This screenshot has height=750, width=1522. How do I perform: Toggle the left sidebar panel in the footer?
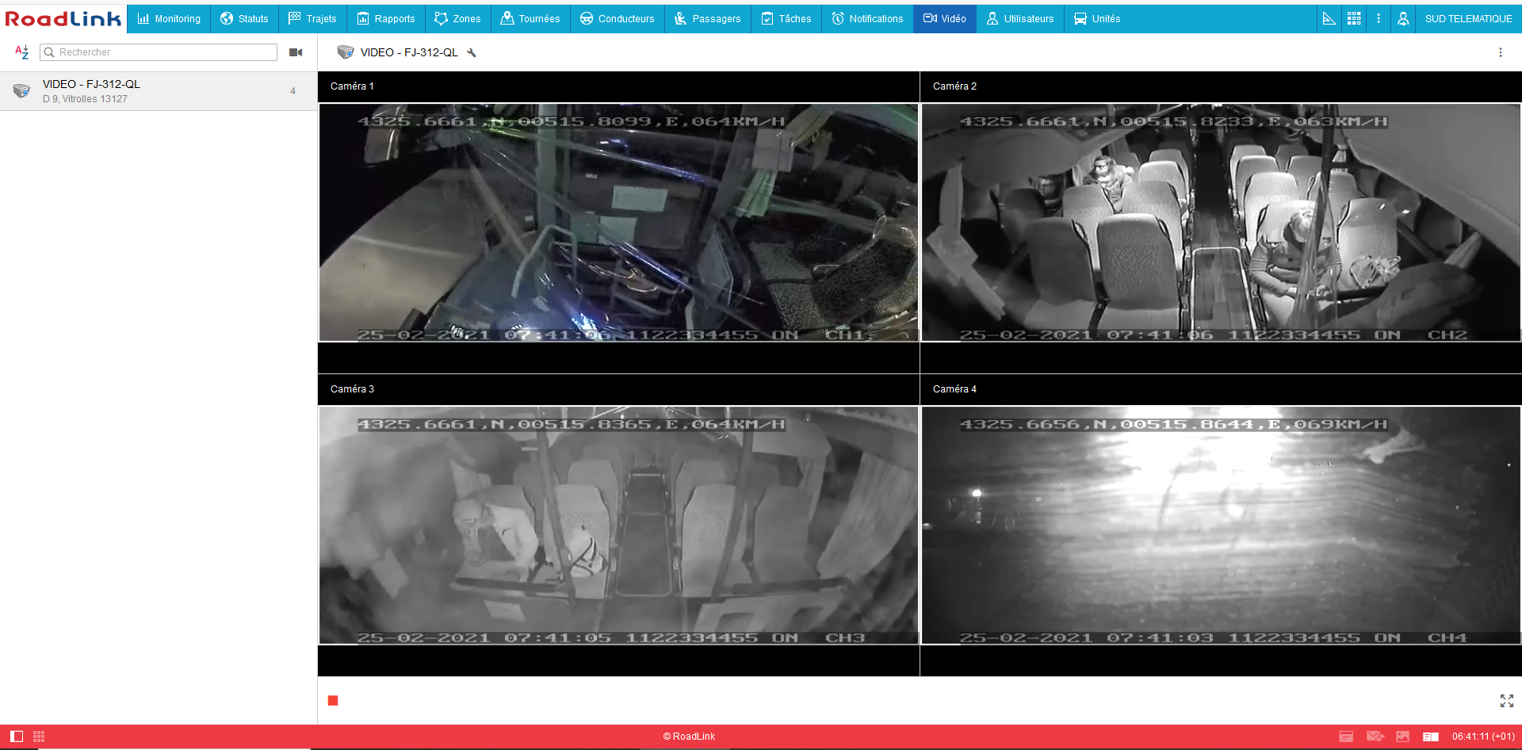click(x=17, y=737)
